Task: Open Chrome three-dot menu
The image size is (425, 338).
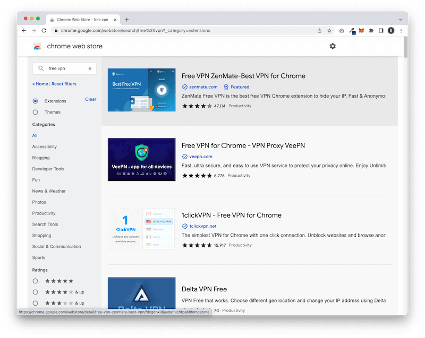Action: pyautogui.click(x=401, y=31)
